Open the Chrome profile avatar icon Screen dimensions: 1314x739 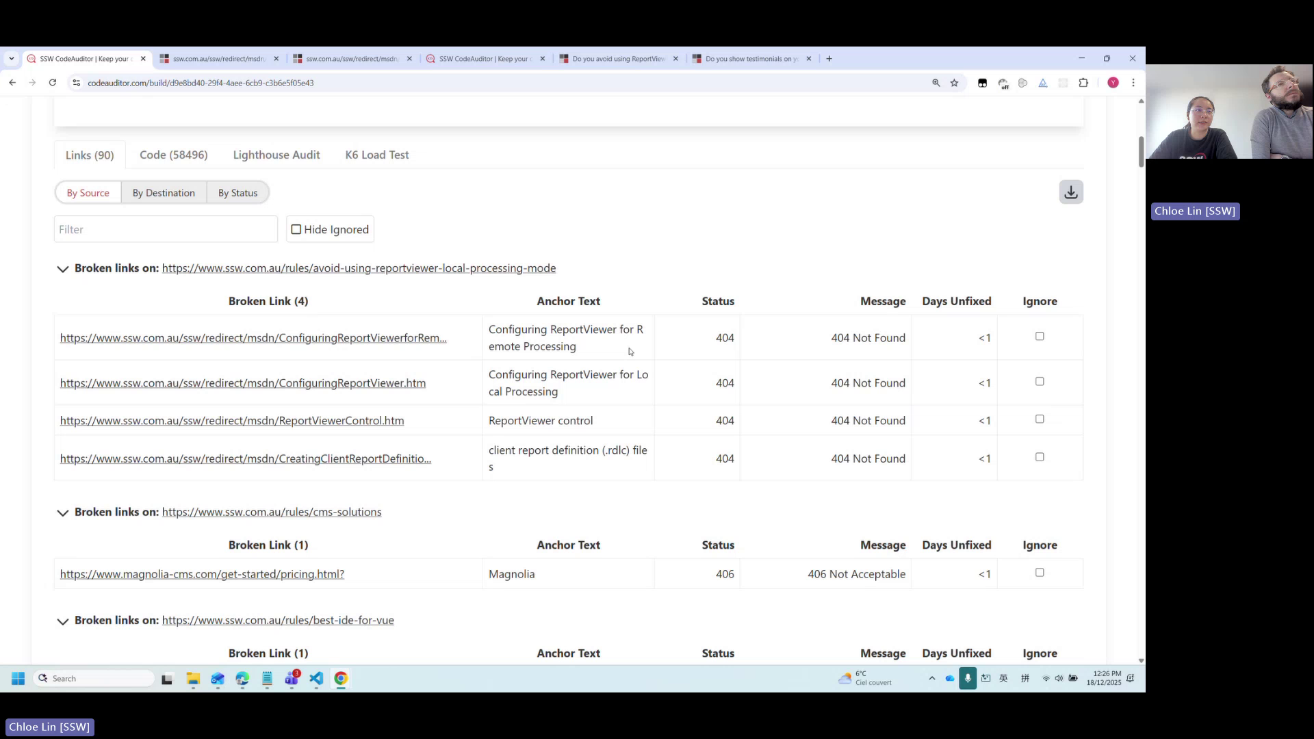1113,82
